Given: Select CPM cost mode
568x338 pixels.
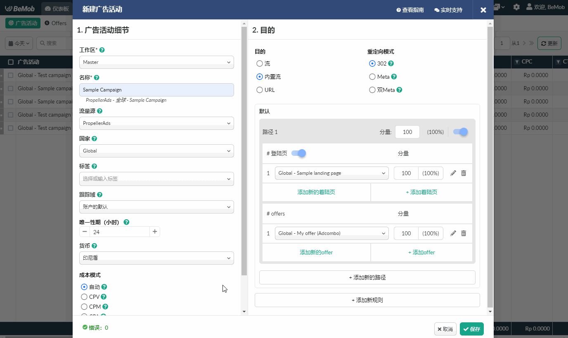Looking at the screenshot, I should point(84,307).
